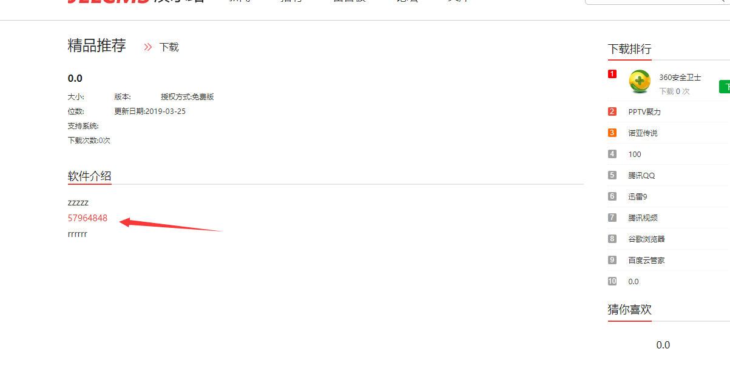Viewport: 730px width, 383px height.
Task: Click the orange rank 3 badge
Action: click(612, 133)
